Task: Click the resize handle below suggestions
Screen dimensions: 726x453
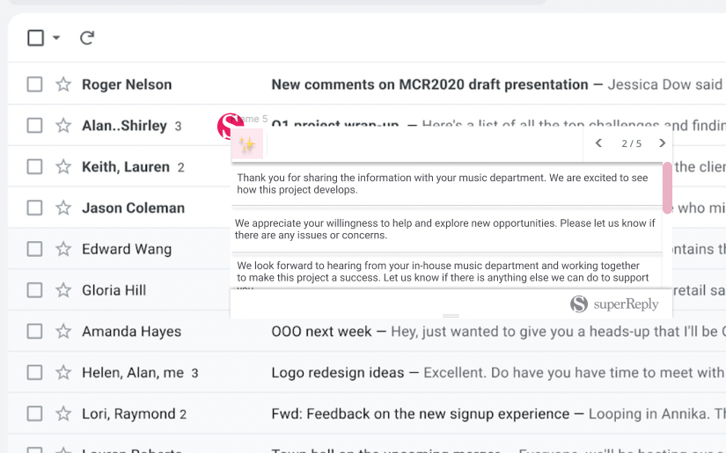Action: tap(451, 315)
